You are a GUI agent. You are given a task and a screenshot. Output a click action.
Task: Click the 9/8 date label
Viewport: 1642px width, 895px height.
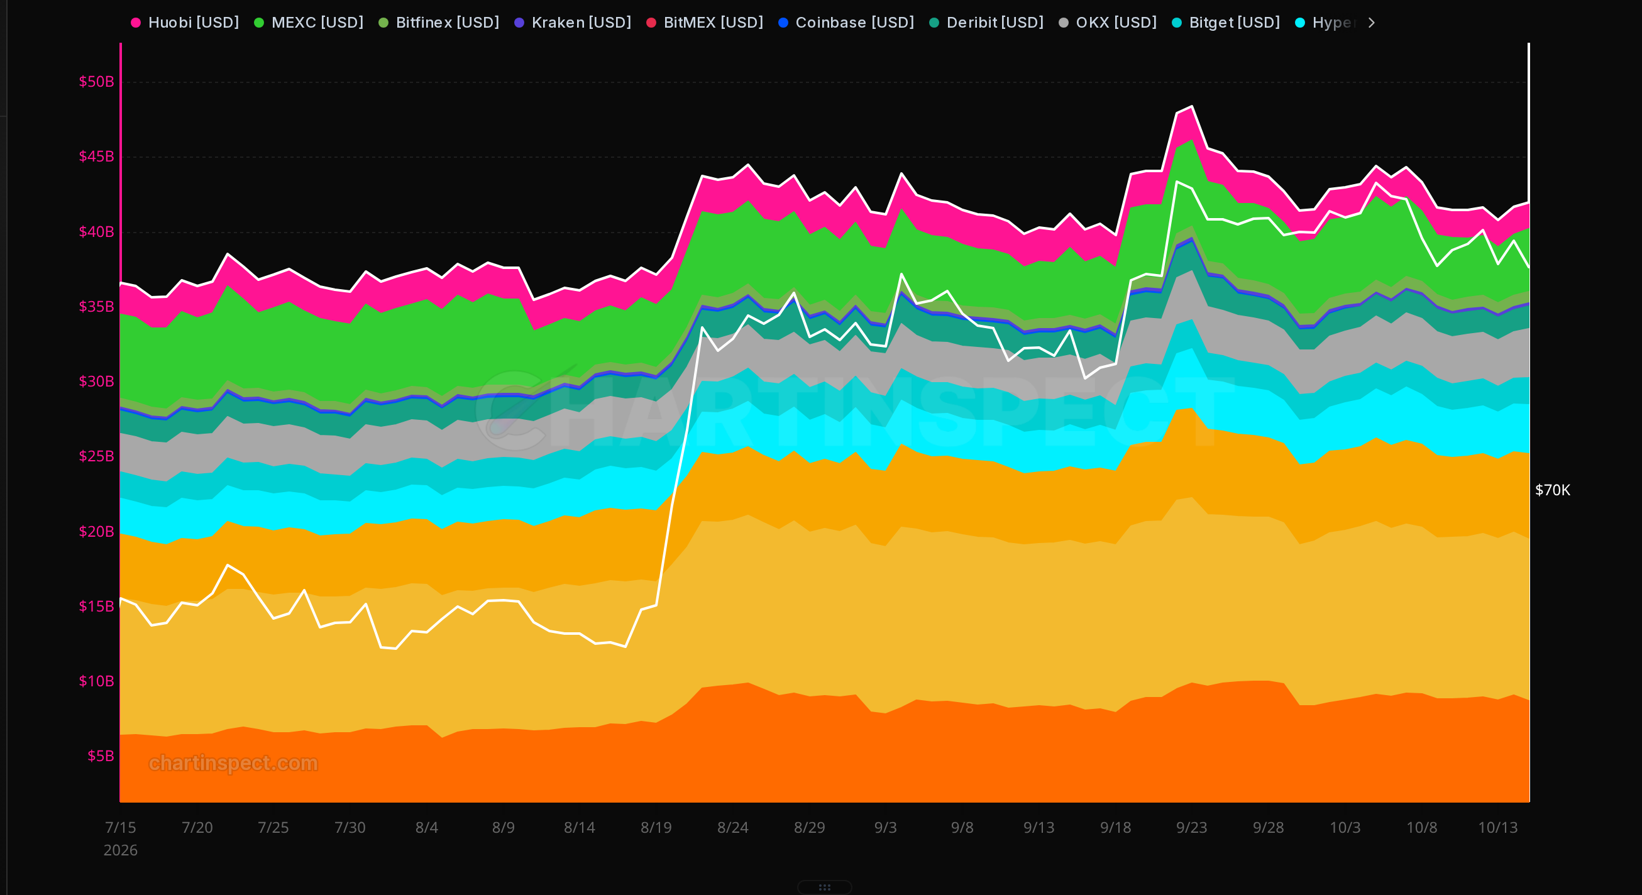962,827
